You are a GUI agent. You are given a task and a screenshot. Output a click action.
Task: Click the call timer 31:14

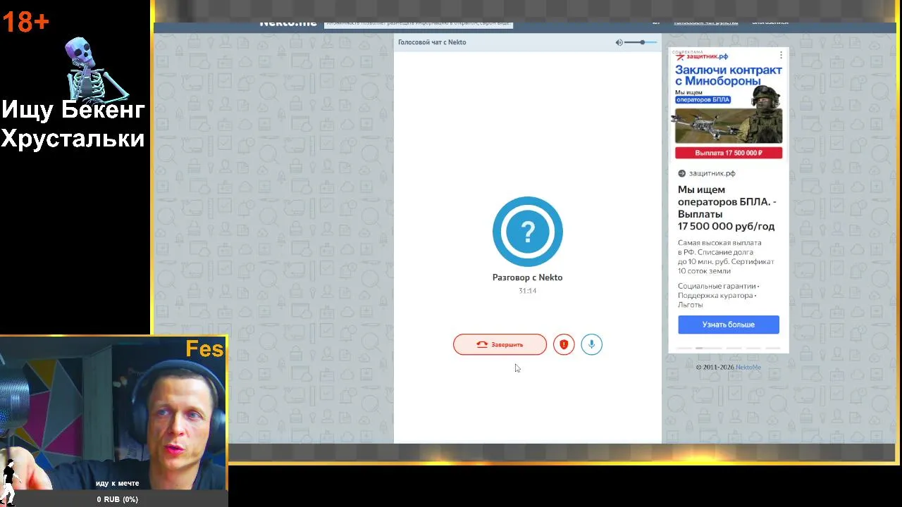pos(527,291)
